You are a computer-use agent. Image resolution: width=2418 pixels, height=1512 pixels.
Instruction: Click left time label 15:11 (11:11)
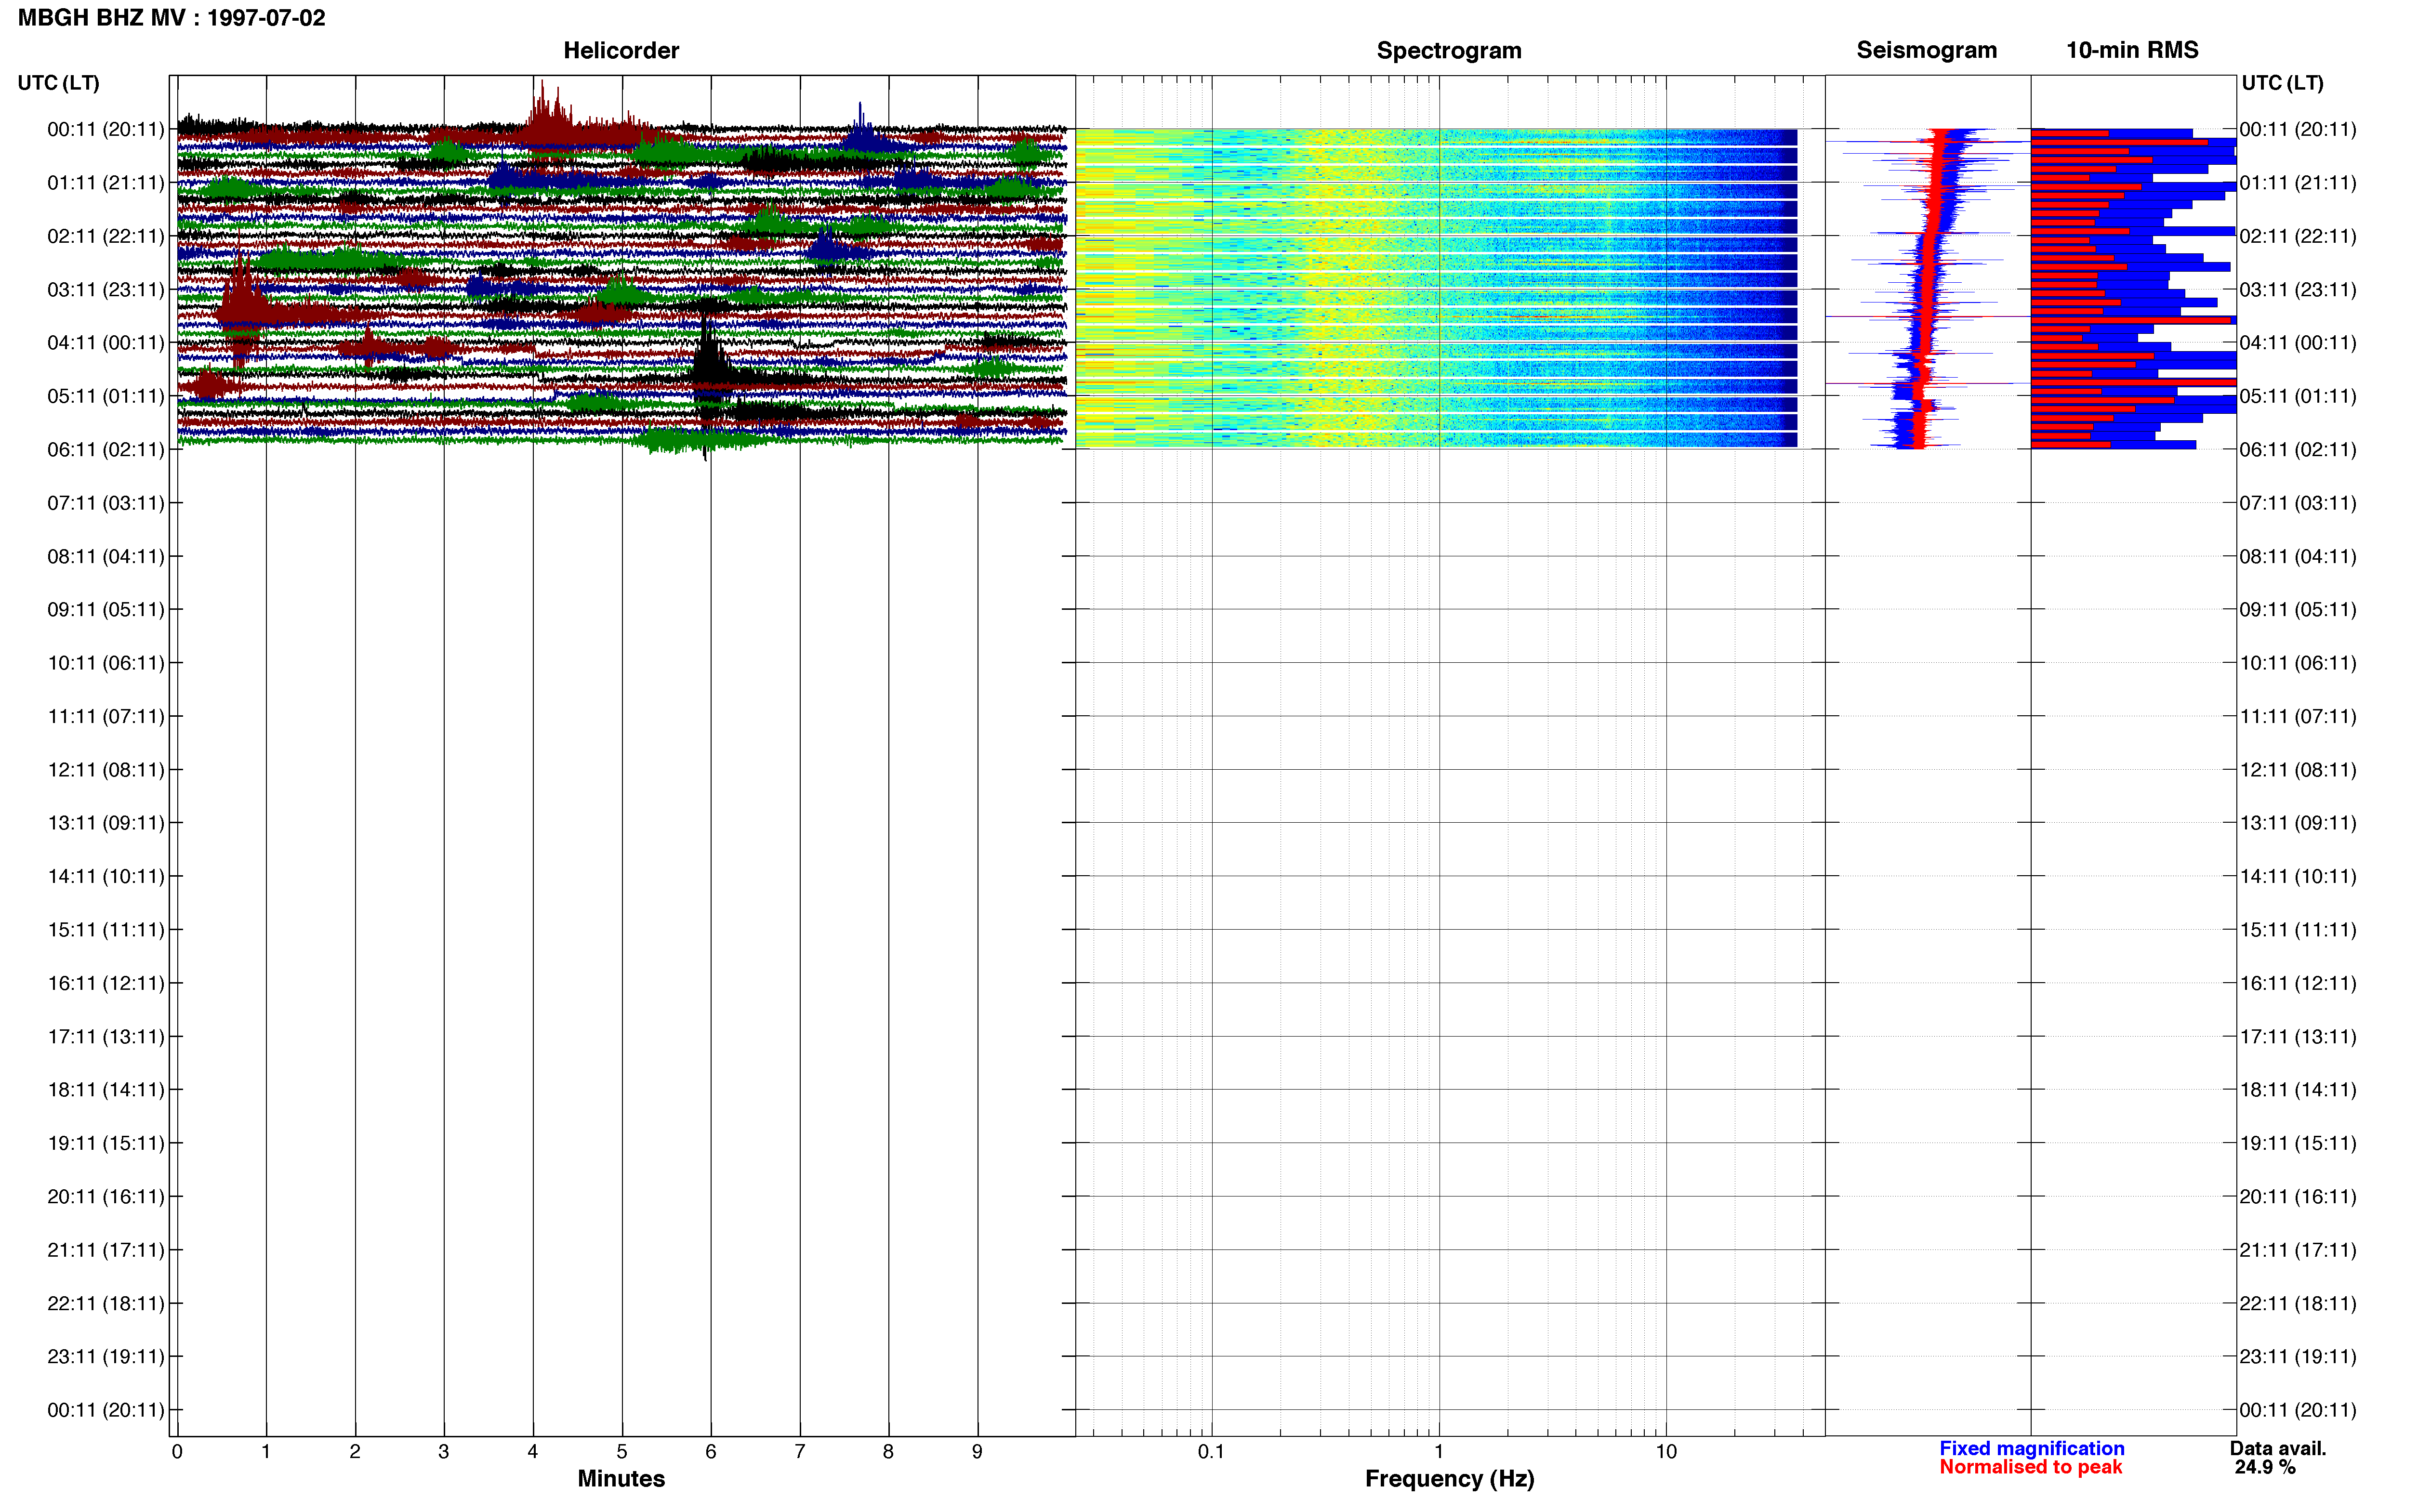point(106,930)
